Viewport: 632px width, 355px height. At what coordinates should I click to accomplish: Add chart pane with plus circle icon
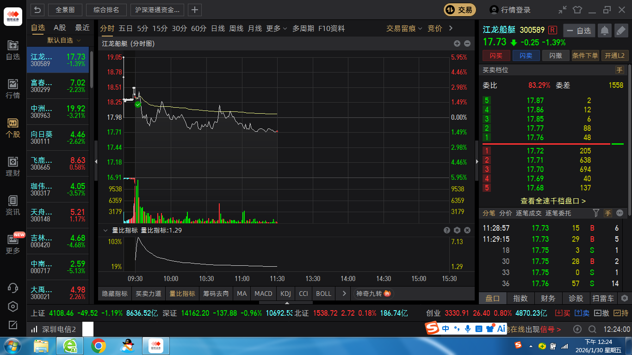(x=457, y=43)
